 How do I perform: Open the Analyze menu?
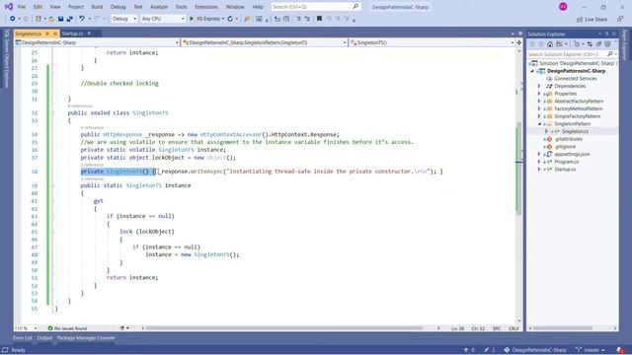(x=159, y=7)
